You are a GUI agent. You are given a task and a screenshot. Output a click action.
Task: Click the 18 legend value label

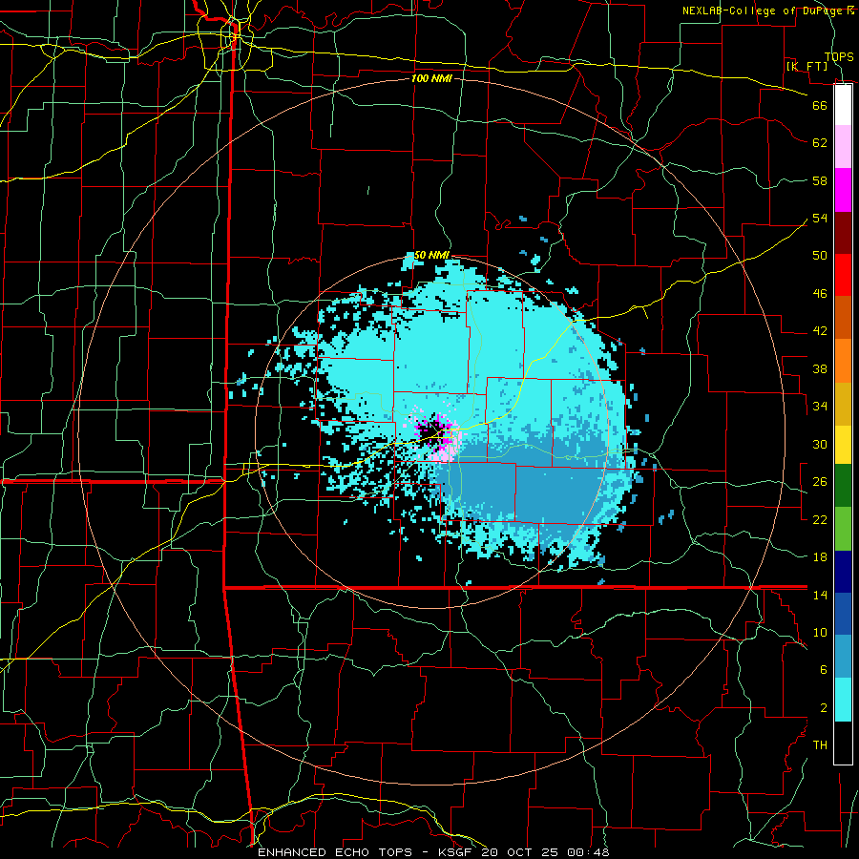(x=820, y=556)
